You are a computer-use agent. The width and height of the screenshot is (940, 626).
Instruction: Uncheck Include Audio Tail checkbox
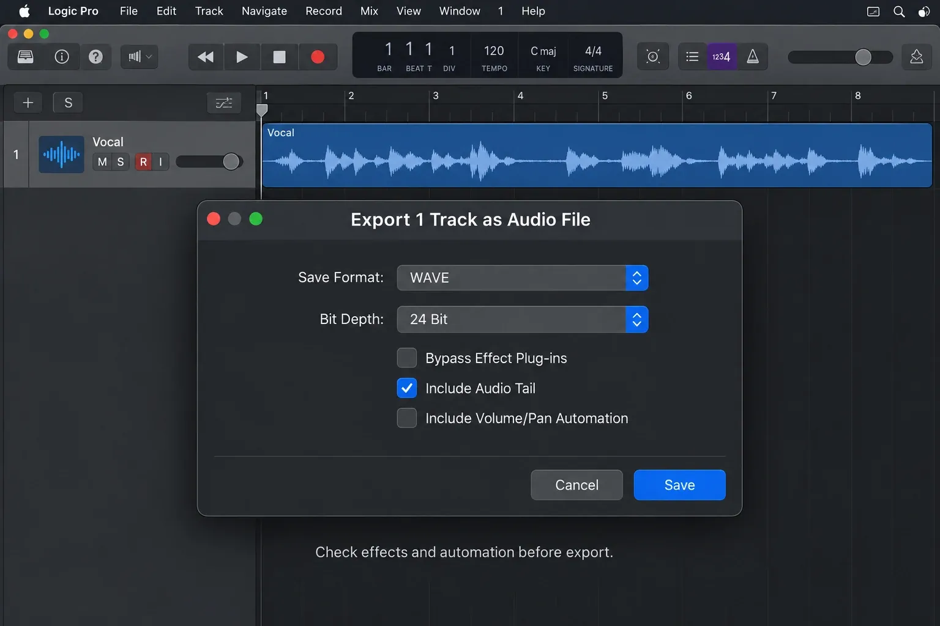[407, 388]
